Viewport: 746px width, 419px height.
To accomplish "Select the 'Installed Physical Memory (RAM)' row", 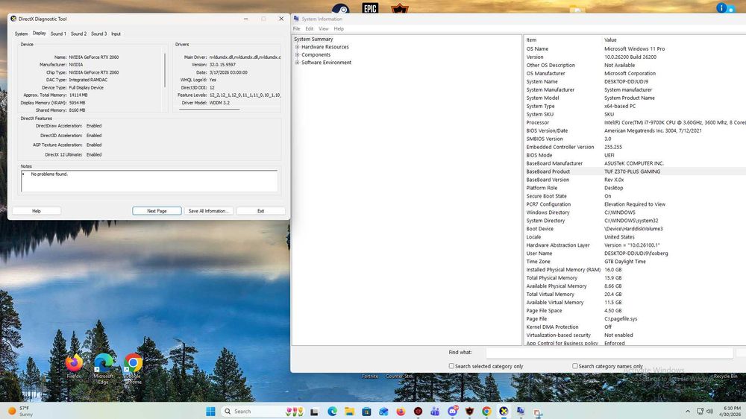I will tap(635, 270).
